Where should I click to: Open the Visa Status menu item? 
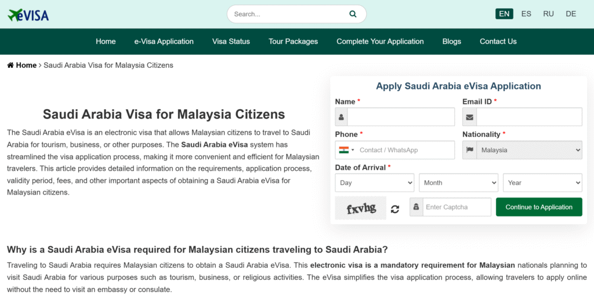(x=231, y=41)
